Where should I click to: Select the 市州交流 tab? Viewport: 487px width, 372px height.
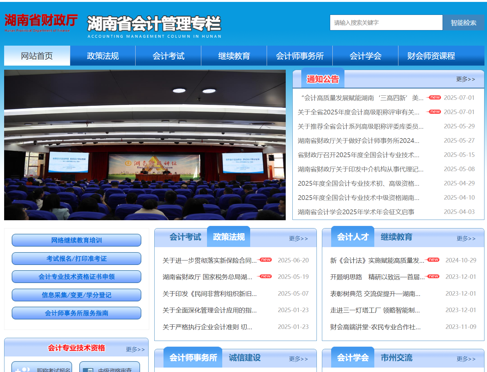pos(396,358)
